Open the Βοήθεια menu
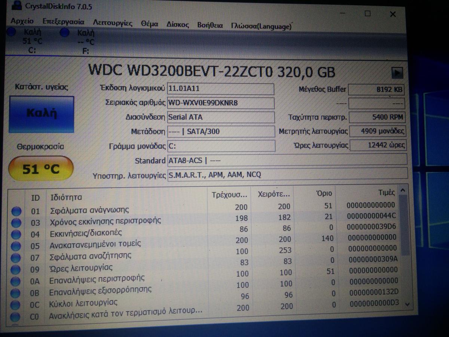 [x=210, y=25]
